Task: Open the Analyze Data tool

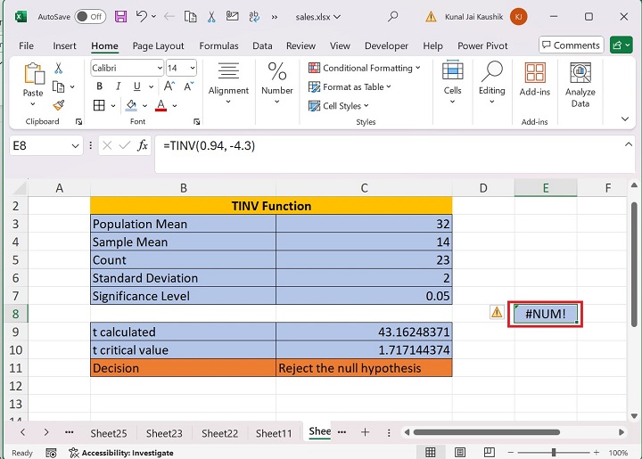Action: 580,85
